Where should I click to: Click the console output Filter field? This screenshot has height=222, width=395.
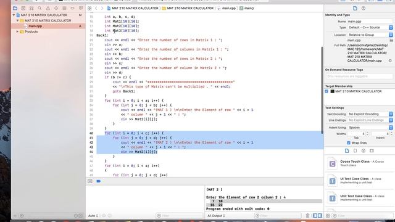(x=278, y=216)
